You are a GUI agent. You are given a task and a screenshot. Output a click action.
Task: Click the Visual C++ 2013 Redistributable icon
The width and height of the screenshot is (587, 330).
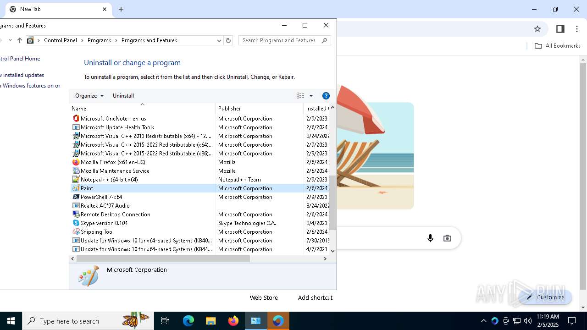76,136
